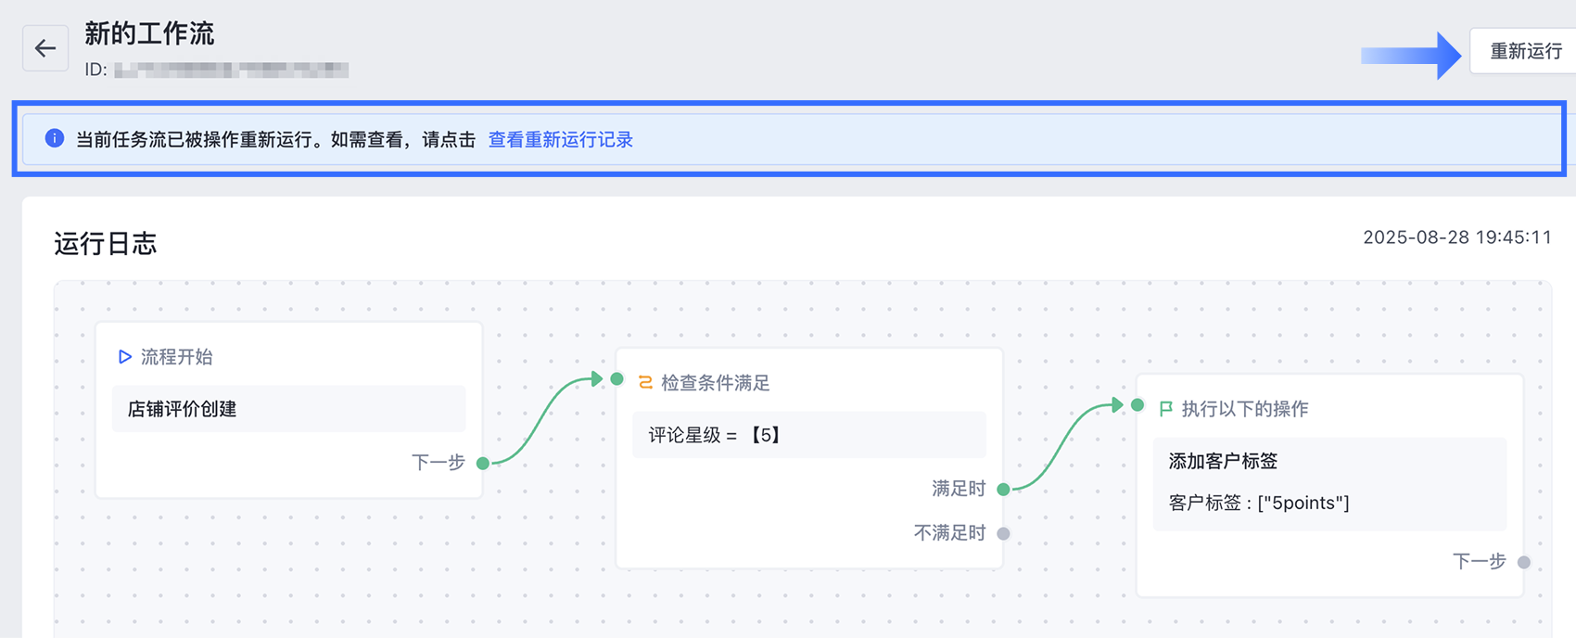
Task: Click the input dot of 执行以下的操作 node
Action: 1138,405
